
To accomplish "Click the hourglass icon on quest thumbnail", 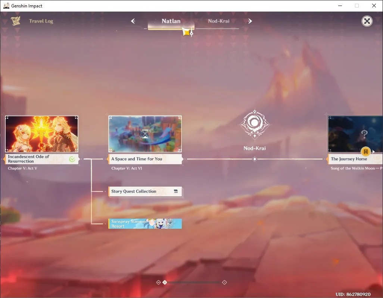I will click(145, 134).
